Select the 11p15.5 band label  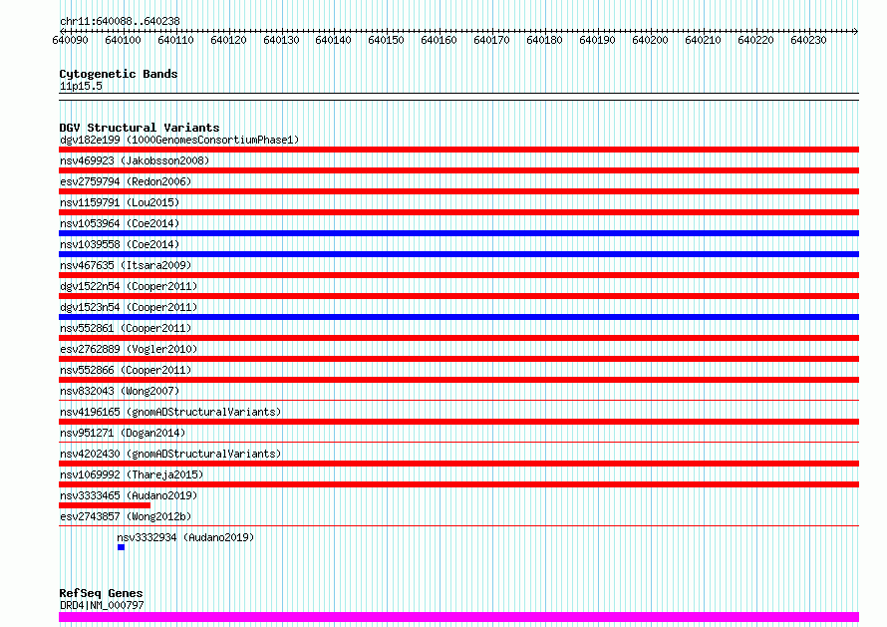click(81, 86)
